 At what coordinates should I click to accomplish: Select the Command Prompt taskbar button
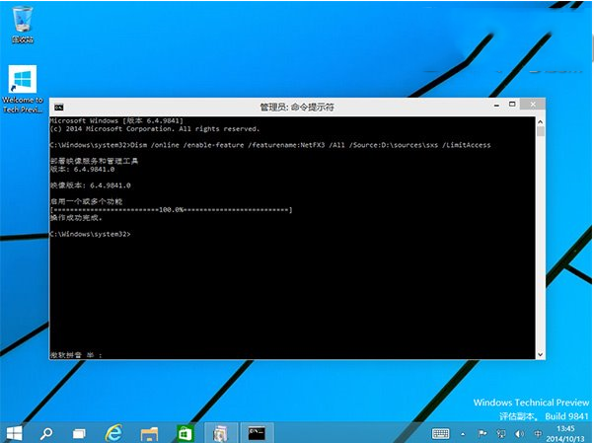coord(257,433)
